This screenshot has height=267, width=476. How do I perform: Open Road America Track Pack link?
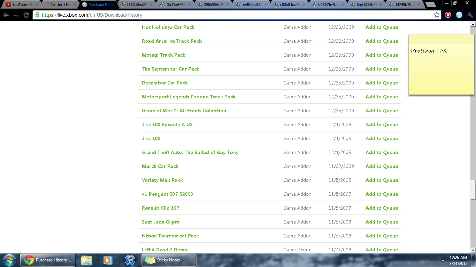point(172,41)
